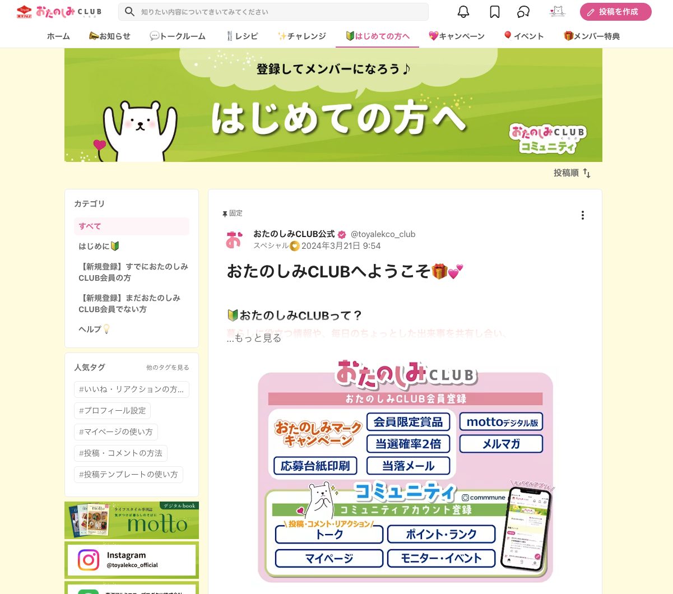Click the sort order arrows icon

click(x=587, y=173)
